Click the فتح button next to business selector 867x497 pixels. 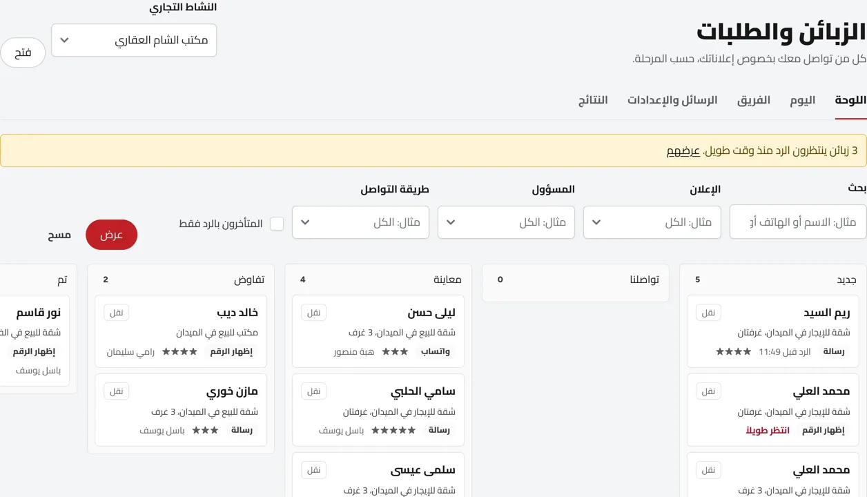coord(23,53)
